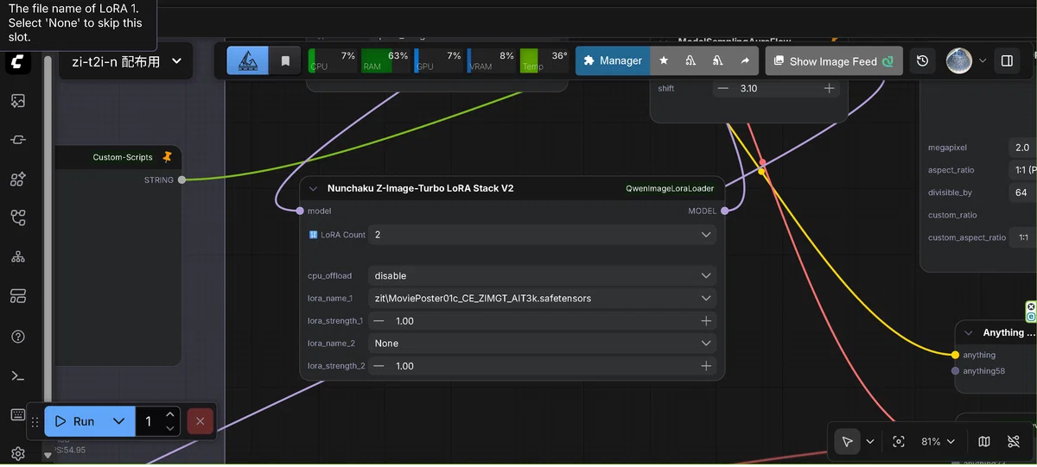Open the hierarchy tree sidebar icon
1037x467 pixels.
[17, 257]
